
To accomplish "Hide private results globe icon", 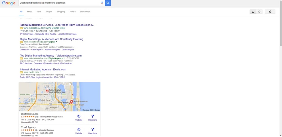I will [259, 12].
